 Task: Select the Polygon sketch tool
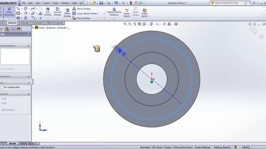pyautogui.click(x=25, y=18)
